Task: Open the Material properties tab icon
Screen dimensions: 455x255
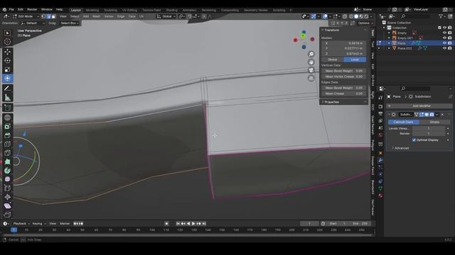Action: 380,195
